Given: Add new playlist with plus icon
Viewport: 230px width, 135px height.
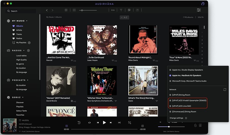Looking at the screenshot, I should coord(29,43).
